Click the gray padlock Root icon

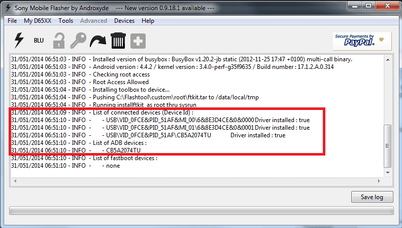pos(59,41)
